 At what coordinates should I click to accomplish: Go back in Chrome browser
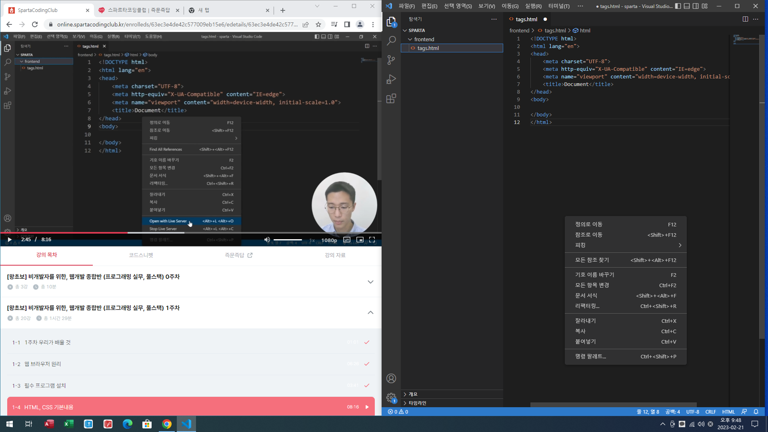[9, 24]
